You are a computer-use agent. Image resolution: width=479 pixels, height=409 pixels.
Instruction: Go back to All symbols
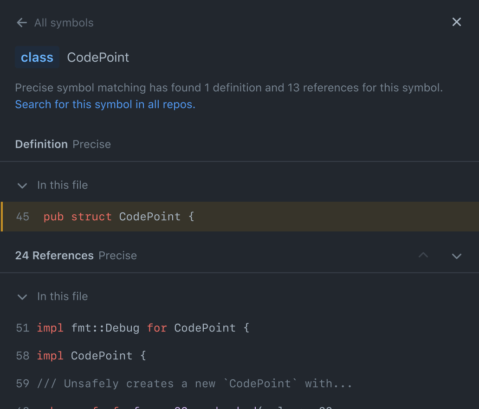(64, 23)
